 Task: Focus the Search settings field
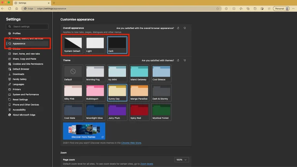(27, 27)
